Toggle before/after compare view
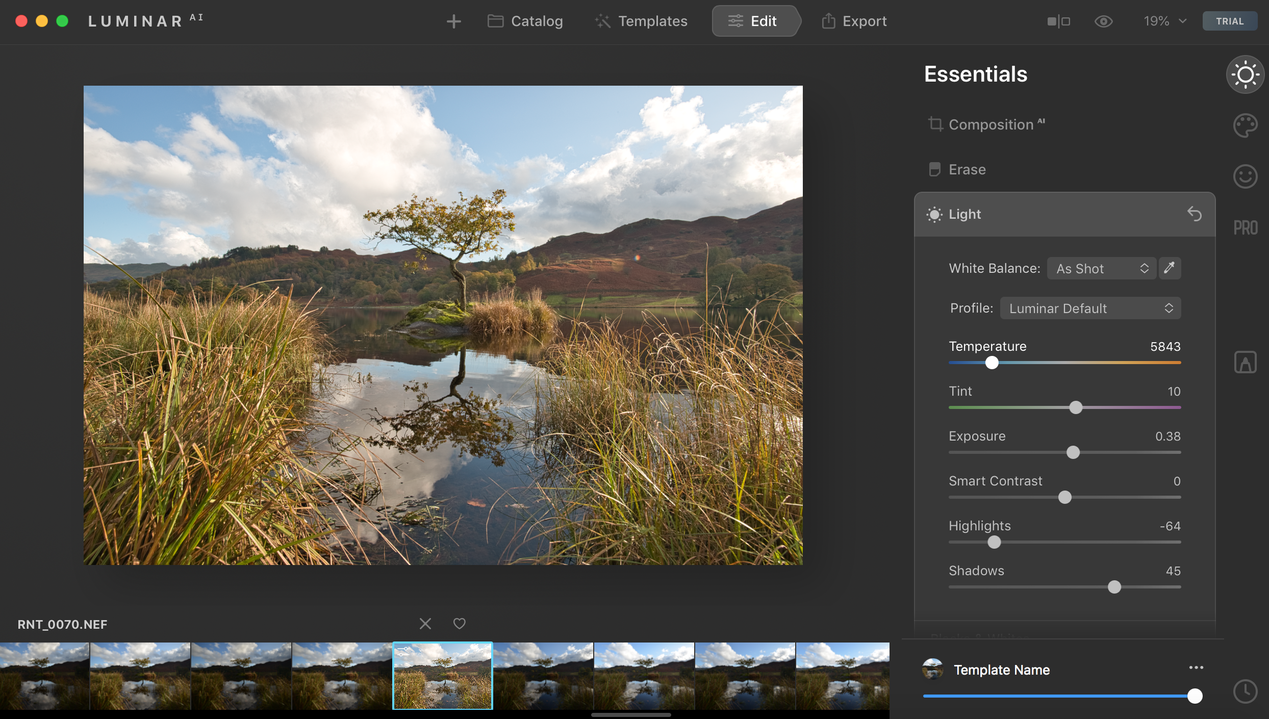 [x=1058, y=21]
